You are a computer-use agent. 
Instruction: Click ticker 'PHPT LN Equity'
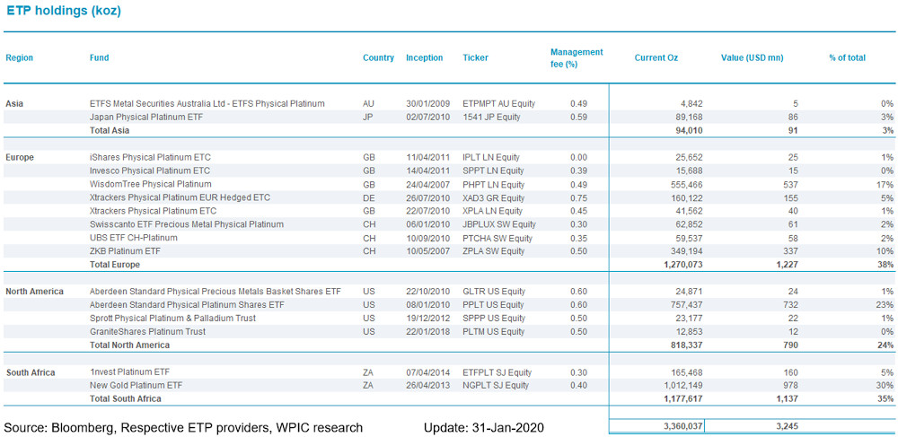pyautogui.click(x=494, y=184)
